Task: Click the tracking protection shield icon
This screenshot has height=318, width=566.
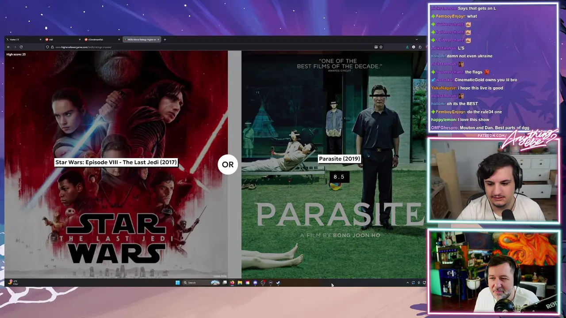Action: (48, 47)
